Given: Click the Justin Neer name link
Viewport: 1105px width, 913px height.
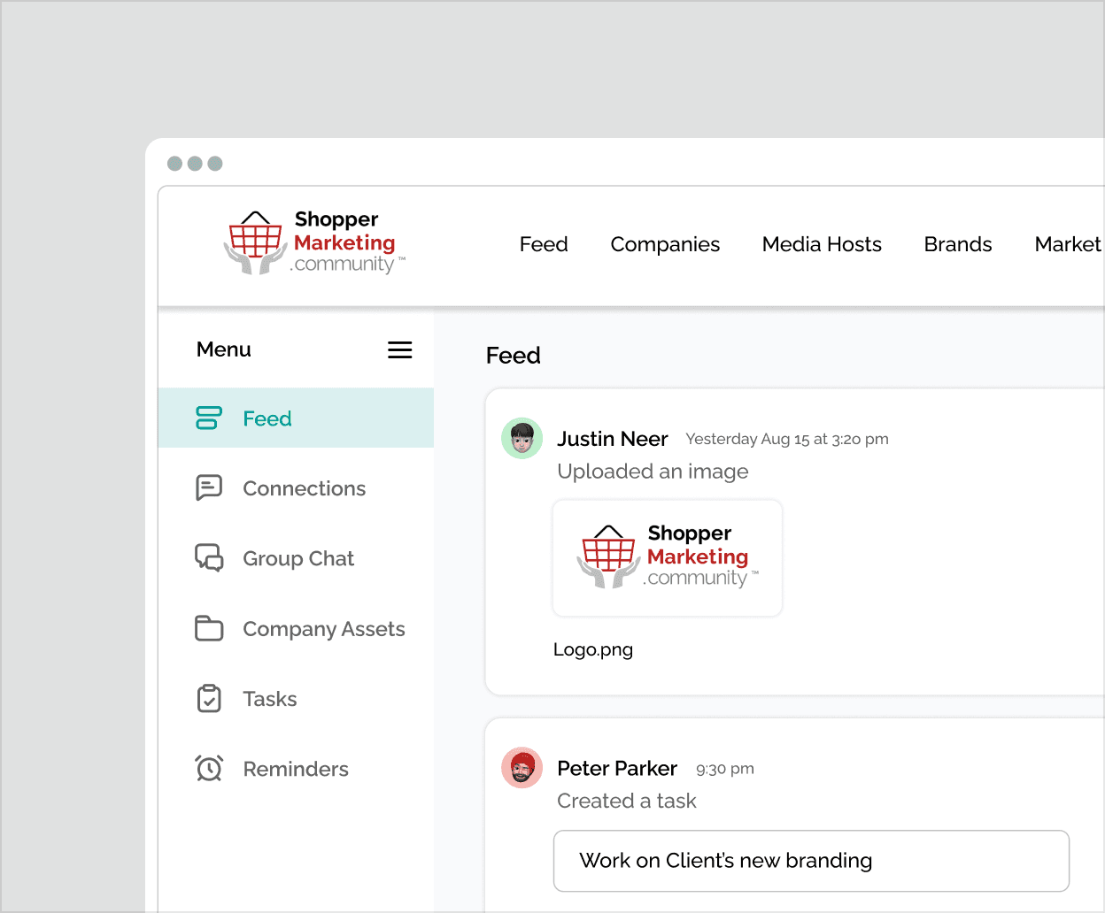Looking at the screenshot, I should (613, 439).
